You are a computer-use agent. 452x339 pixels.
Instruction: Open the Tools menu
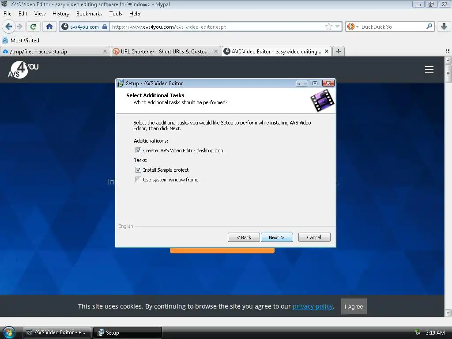pos(116,14)
